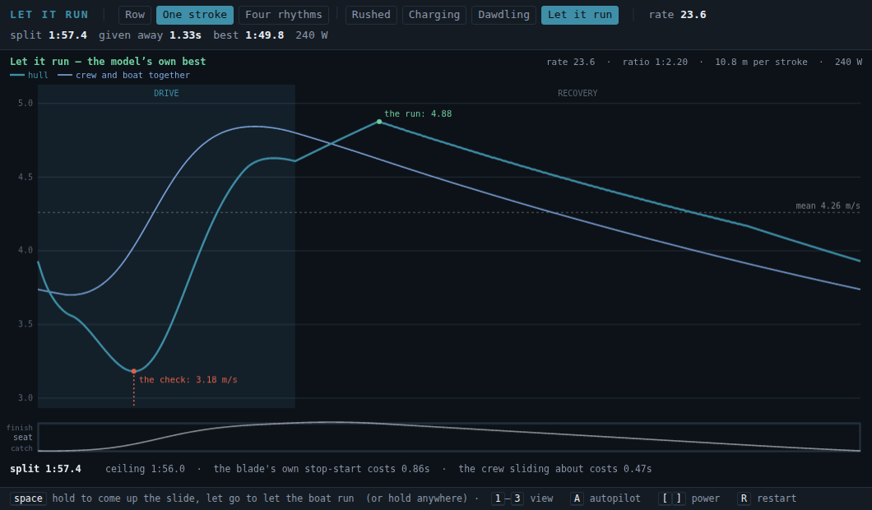
Task: Choose the Rushed rhythm preset
Action: pos(371,15)
